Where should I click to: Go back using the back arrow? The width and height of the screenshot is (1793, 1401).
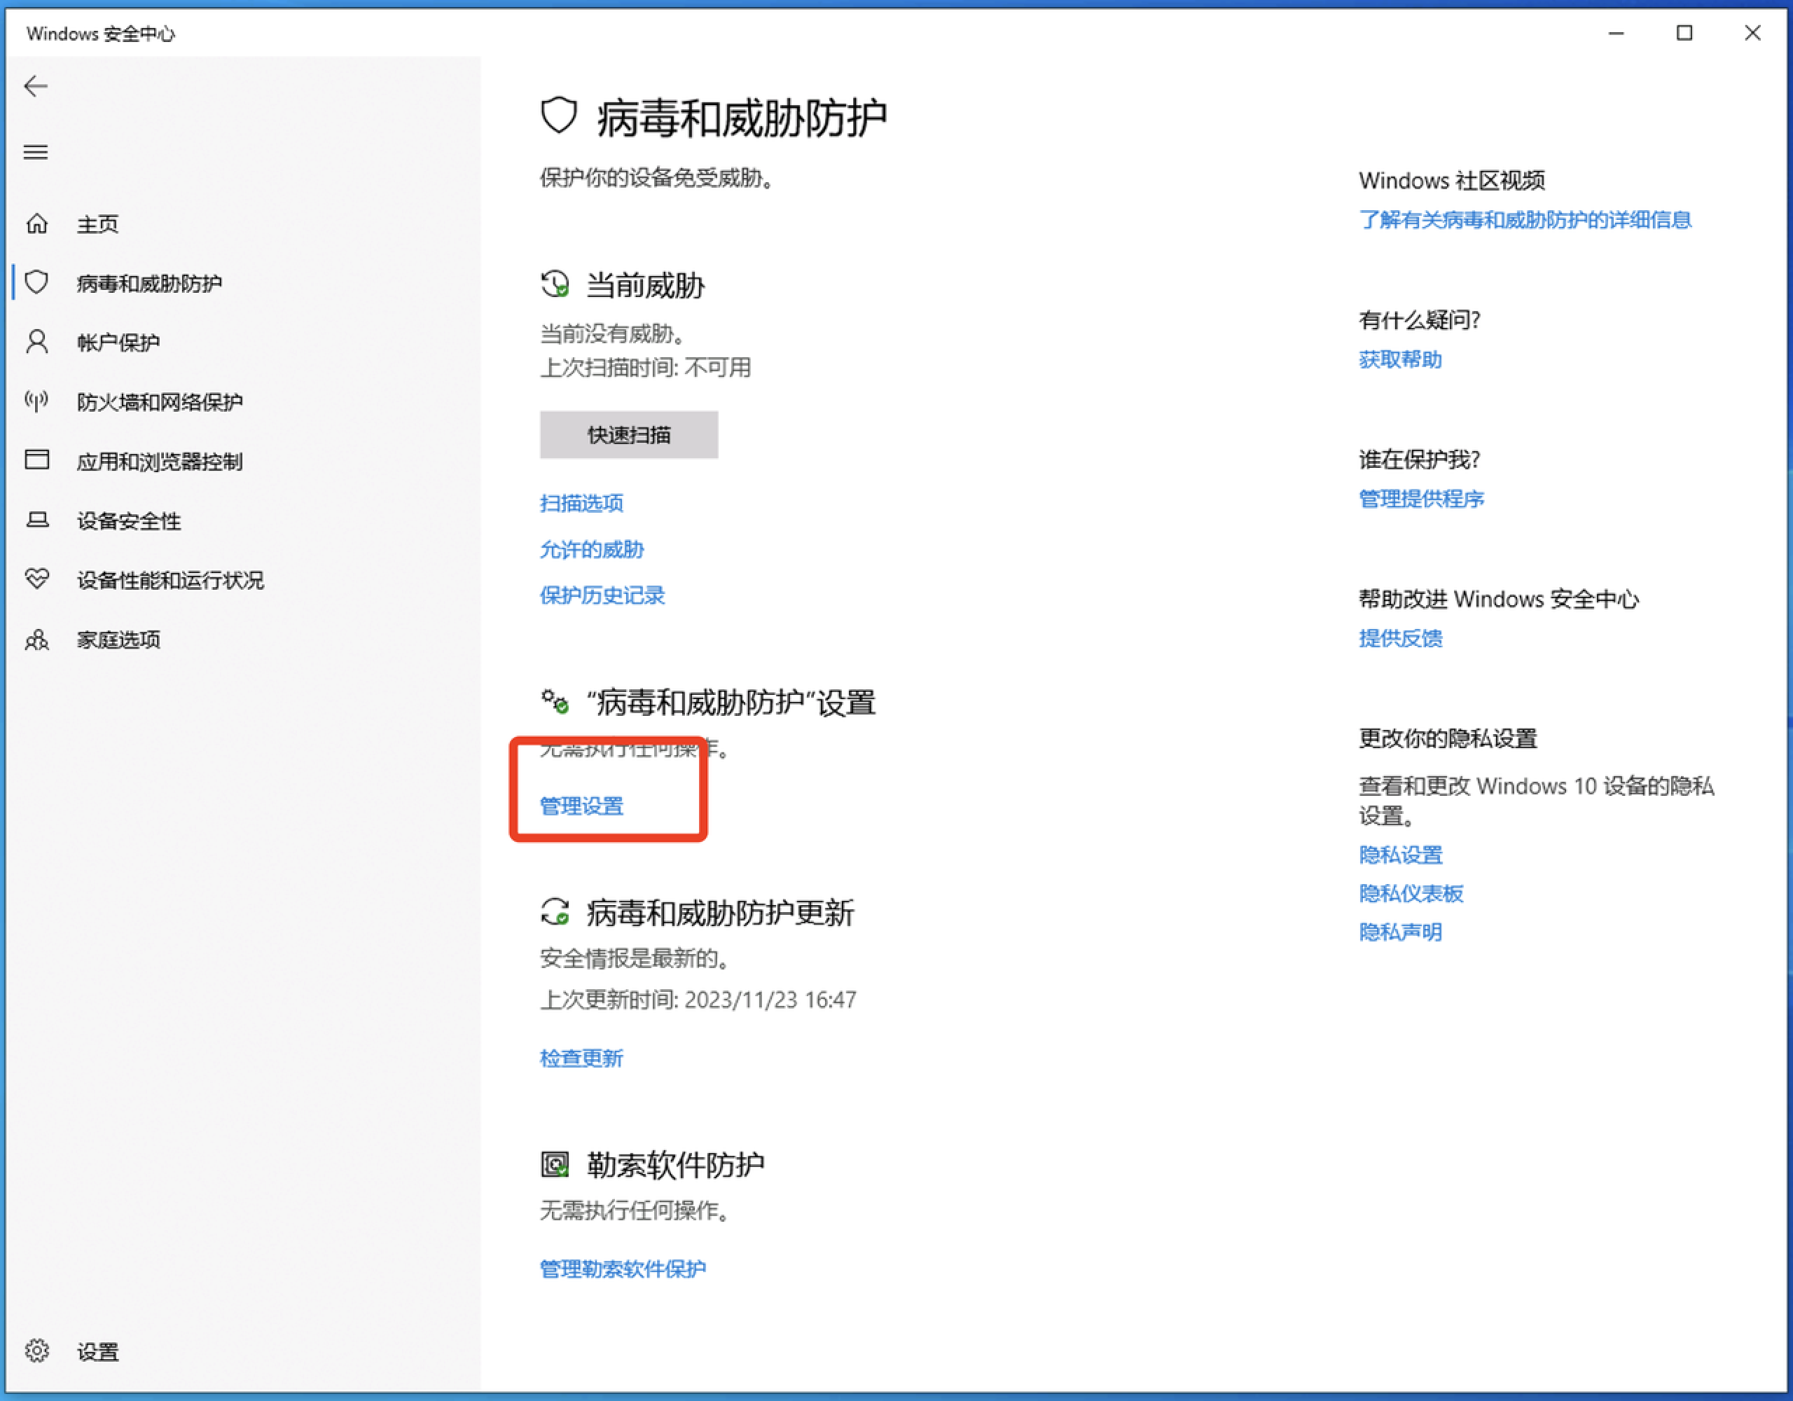tap(35, 86)
